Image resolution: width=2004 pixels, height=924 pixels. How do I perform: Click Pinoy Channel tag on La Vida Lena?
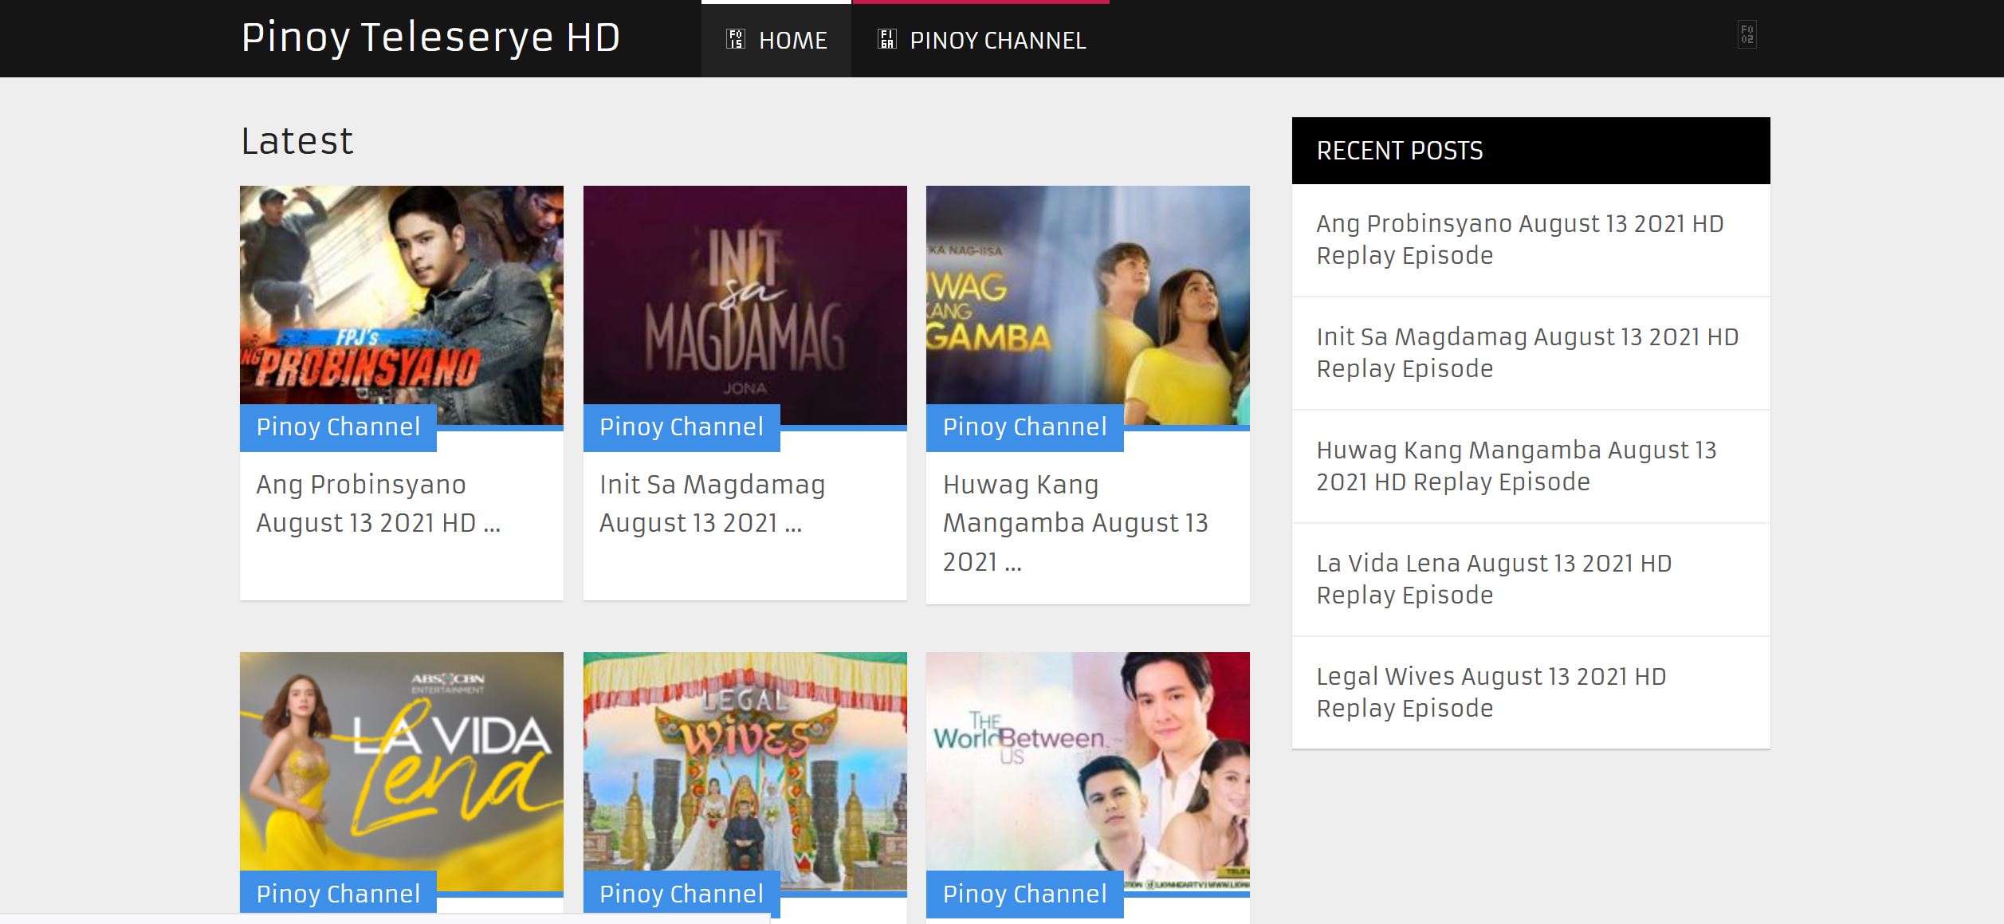338,894
